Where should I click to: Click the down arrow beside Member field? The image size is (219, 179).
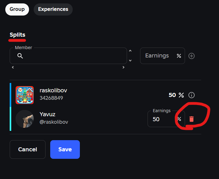[130, 61]
